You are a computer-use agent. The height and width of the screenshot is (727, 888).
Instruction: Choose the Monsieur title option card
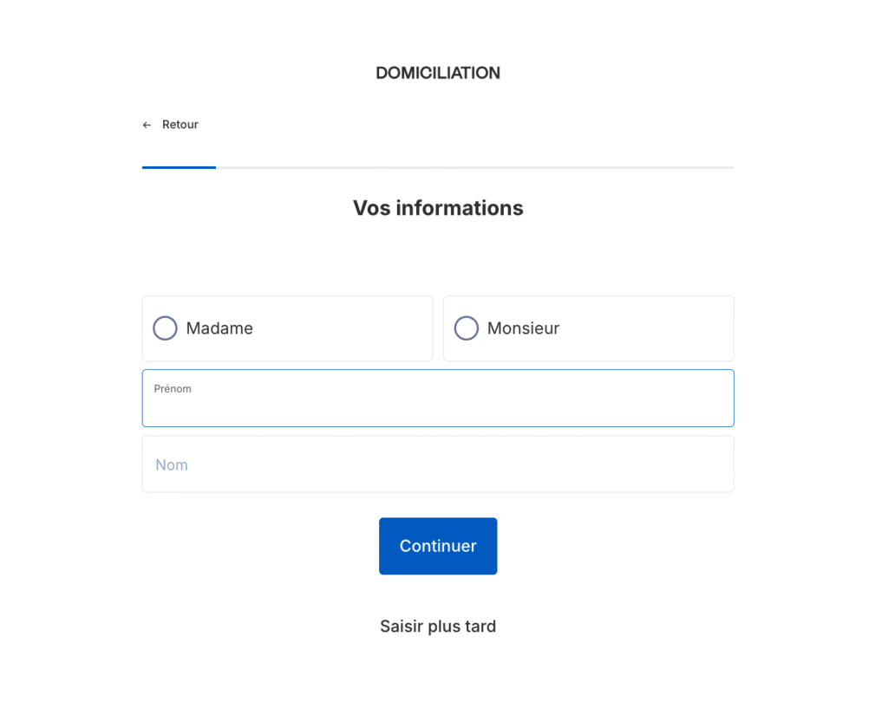click(589, 328)
